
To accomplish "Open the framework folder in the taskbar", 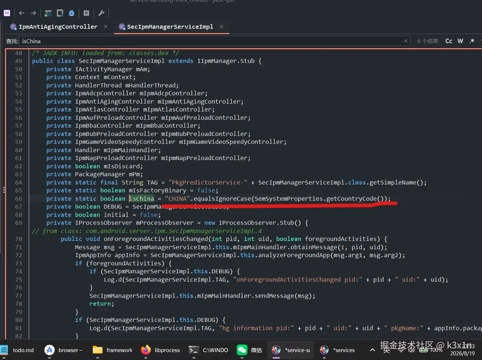I will click(112, 350).
